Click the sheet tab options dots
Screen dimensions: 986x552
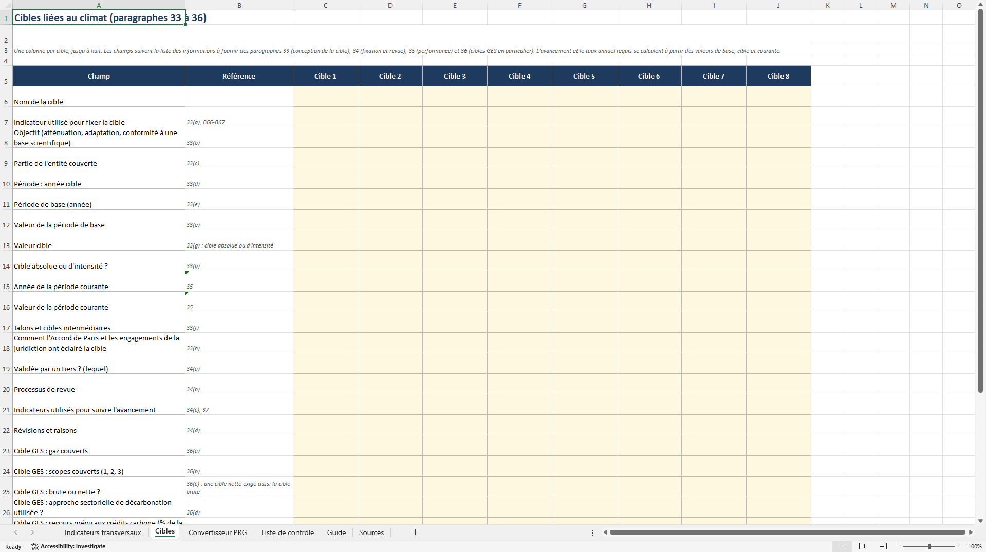(x=593, y=532)
